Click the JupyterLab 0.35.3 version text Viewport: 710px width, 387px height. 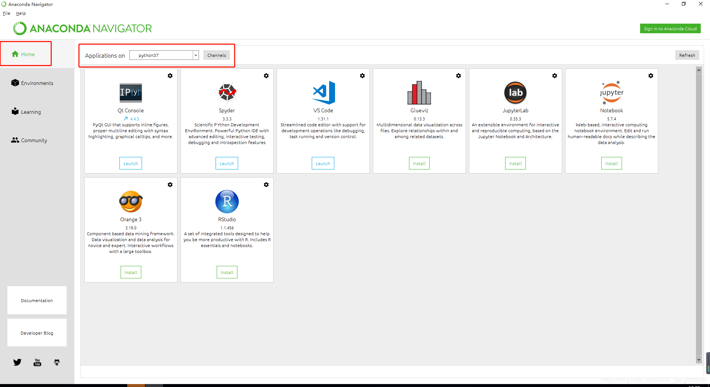(515, 119)
